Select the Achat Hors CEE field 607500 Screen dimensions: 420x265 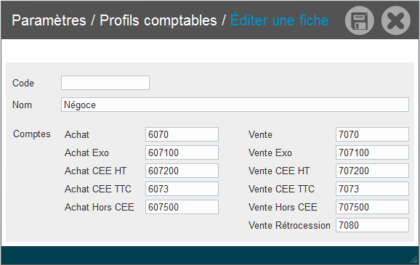click(x=182, y=207)
